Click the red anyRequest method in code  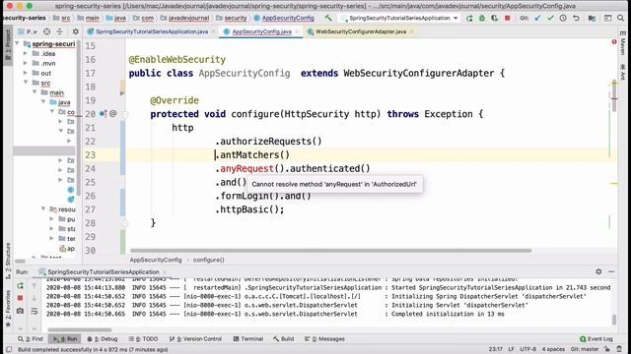tap(246, 168)
